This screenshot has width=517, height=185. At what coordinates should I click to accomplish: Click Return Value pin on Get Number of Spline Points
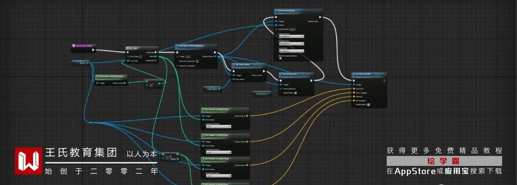(124, 83)
